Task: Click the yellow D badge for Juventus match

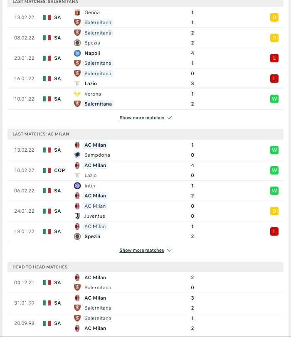Action: [x=274, y=211]
